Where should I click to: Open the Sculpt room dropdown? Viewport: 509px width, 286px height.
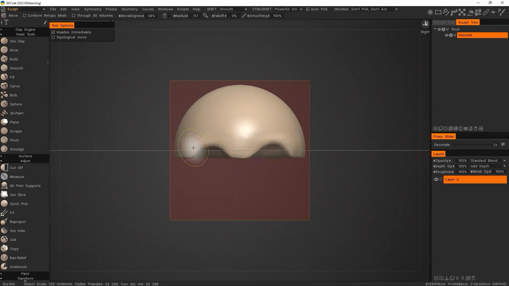click(x=44, y=9)
